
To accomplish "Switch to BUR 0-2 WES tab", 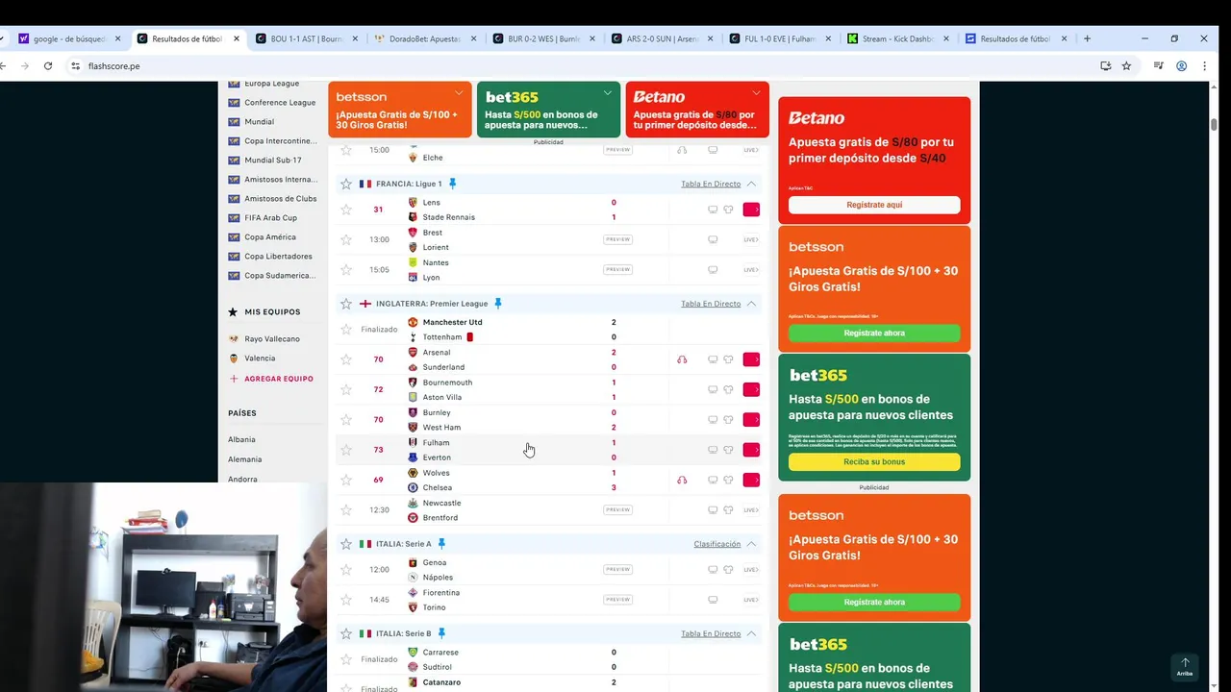I will [x=542, y=39].
